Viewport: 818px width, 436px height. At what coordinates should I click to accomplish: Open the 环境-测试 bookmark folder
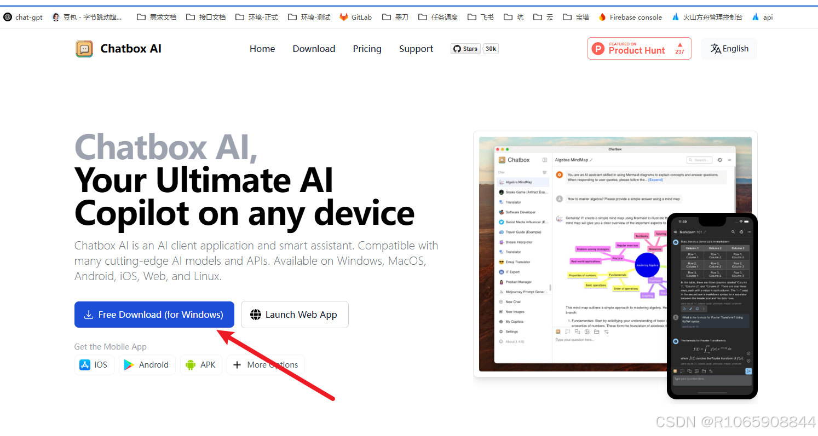pyautogui.click(x=309, y=17)
